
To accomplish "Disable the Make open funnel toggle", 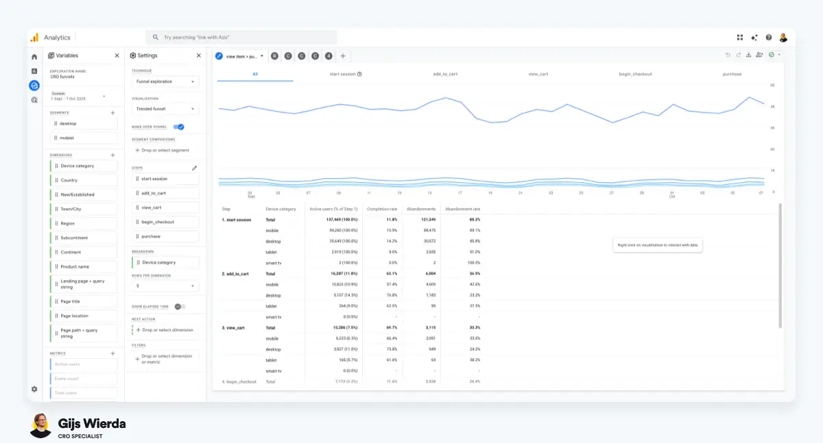I will coord(178,127).
